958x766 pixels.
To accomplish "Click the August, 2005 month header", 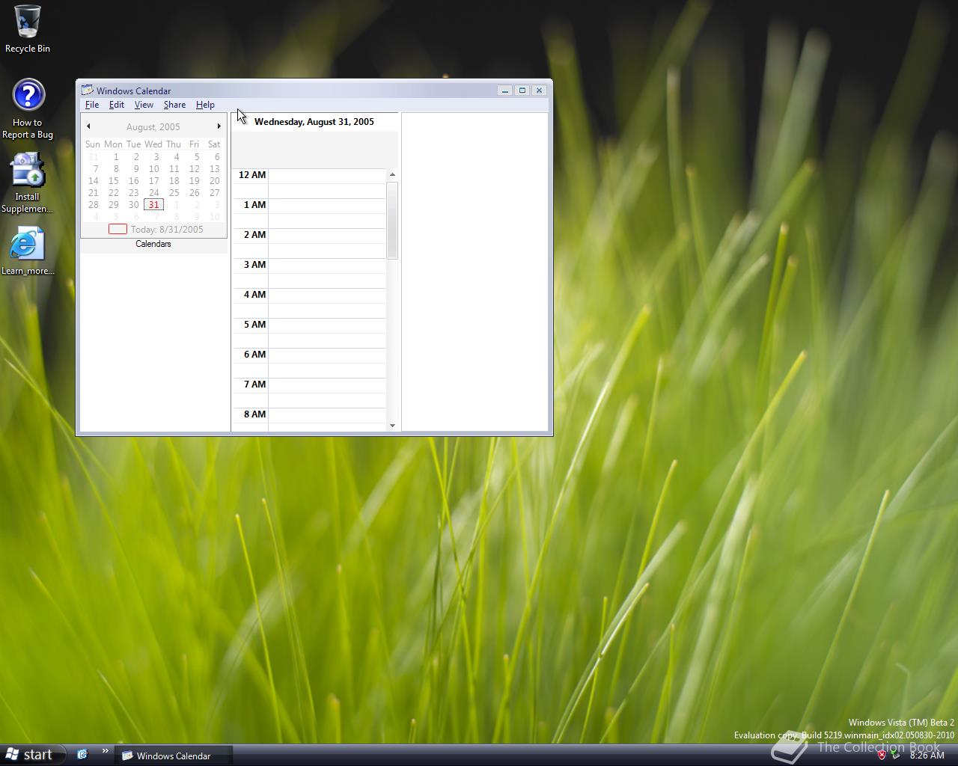I will (153, 127).
